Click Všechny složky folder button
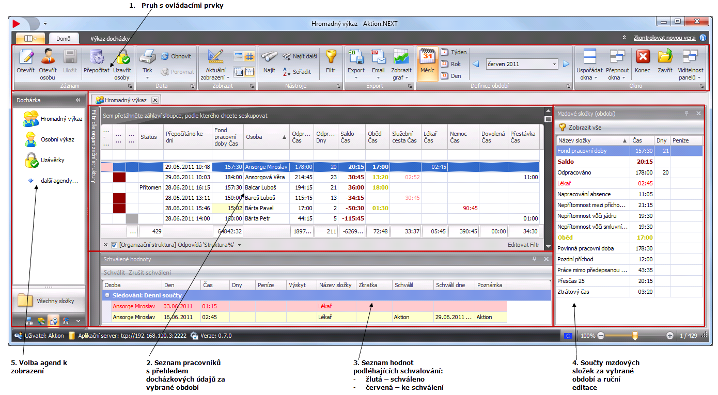The width and height of the screenshot is (718, 395). [x=49, y=301]
